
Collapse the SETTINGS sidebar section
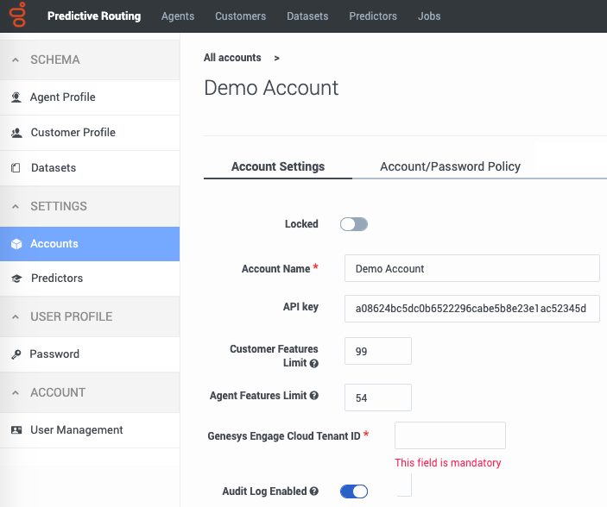pyautogui.click(x=15, y=207)
